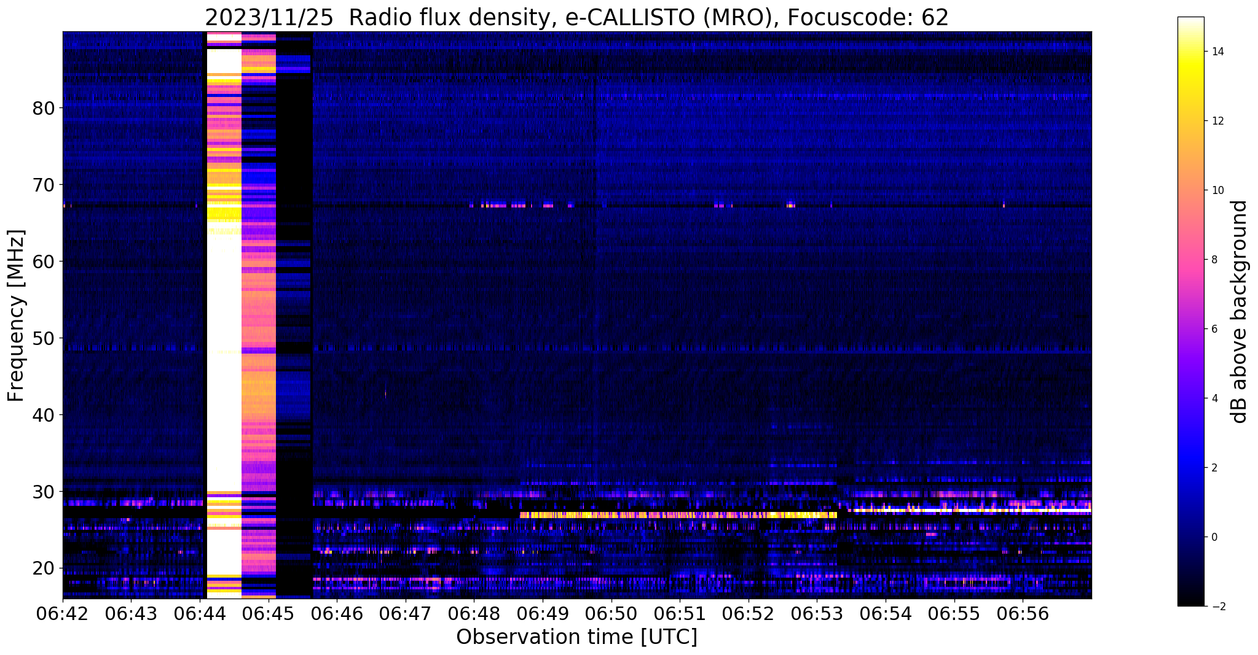Click the 06:56 time tick label
Screen dimensions: 1258x655
(1023, 613)
